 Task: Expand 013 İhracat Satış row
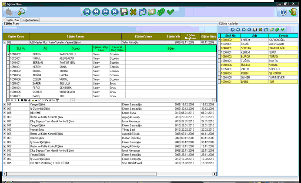5,129
